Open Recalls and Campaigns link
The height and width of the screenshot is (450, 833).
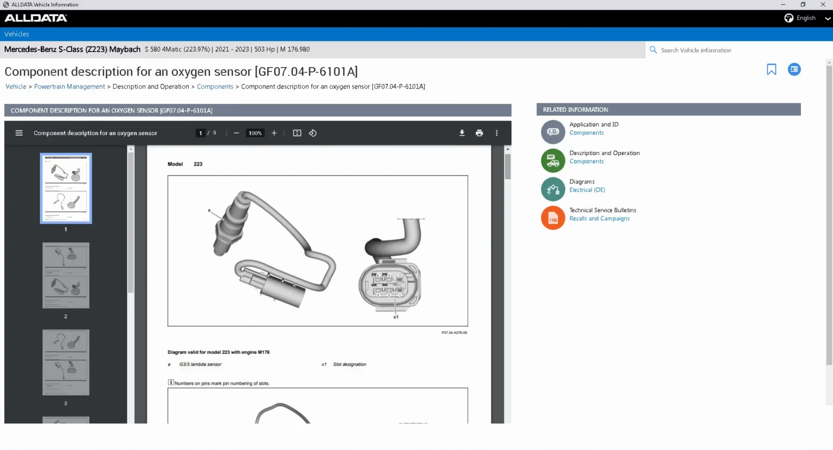click(x=599, y=219)
